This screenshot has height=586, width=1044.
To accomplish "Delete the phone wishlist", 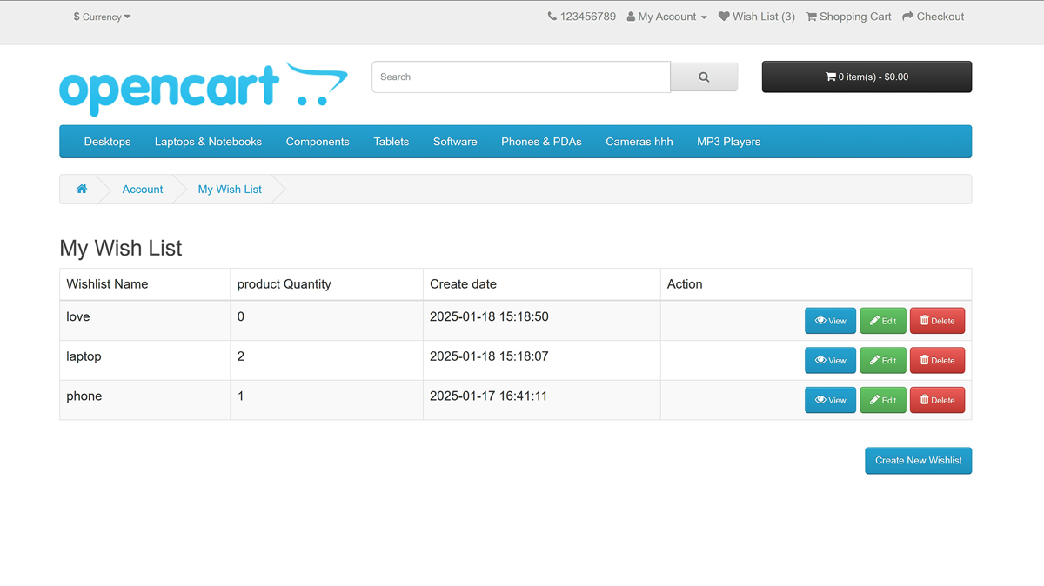I will coord(937,401).
